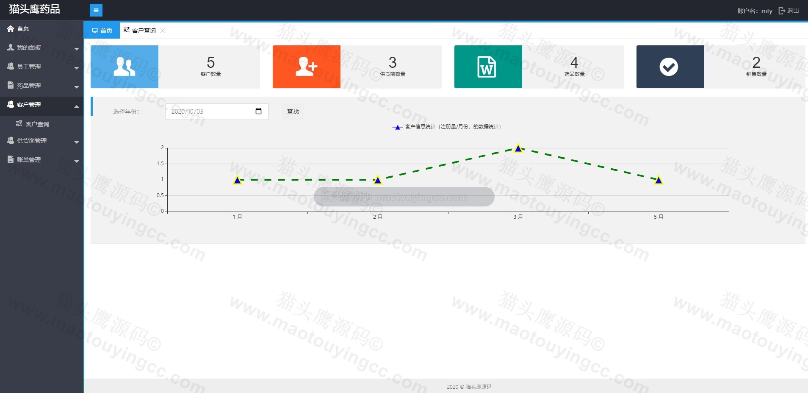808x393 pixels.
Task: Click the 药品数量 count 4
Action: pos(574,62)
